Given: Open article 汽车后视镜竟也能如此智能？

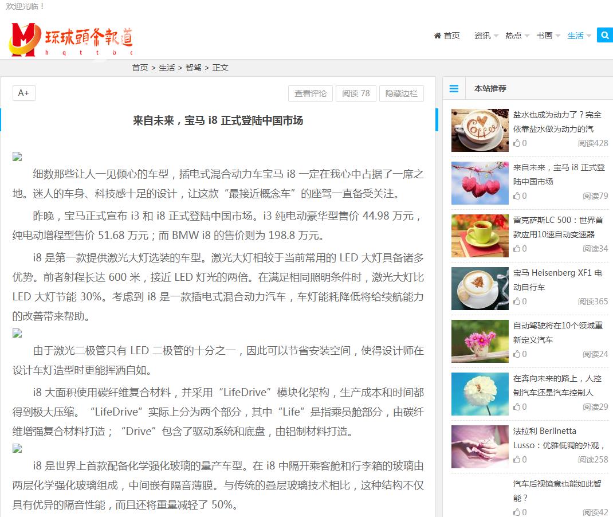Looking at the screenshot, I should click(557, 491).
